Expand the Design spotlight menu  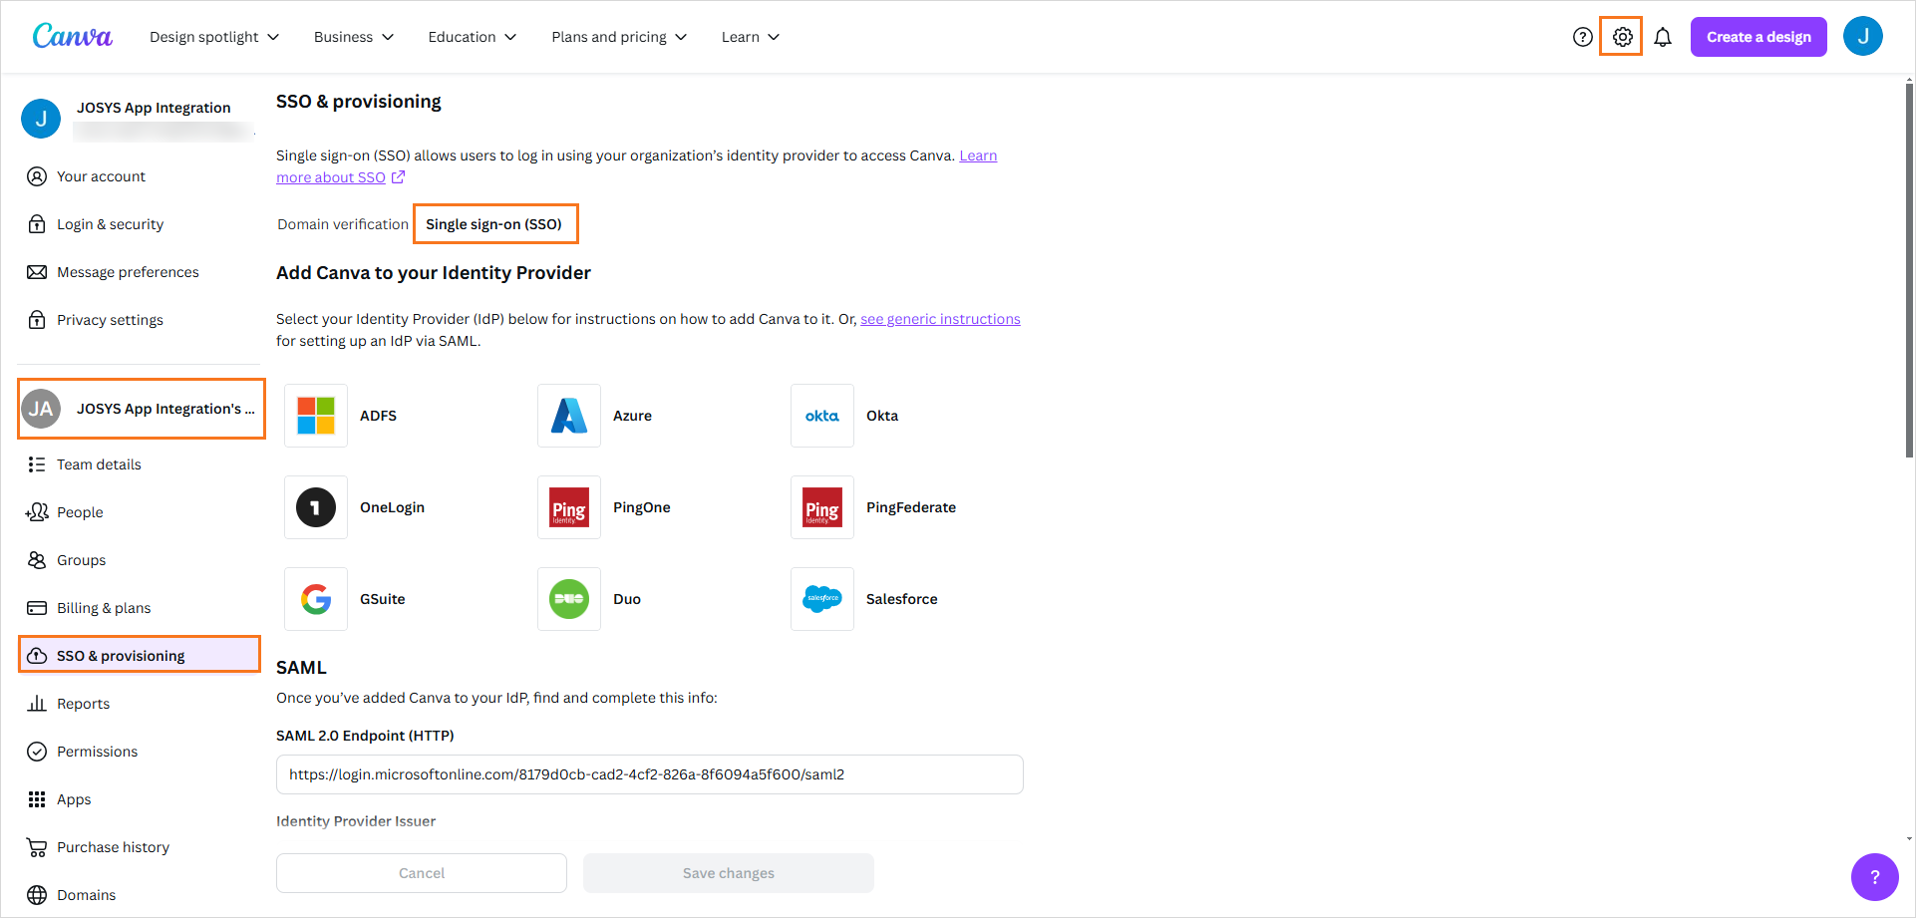[214, 37]
